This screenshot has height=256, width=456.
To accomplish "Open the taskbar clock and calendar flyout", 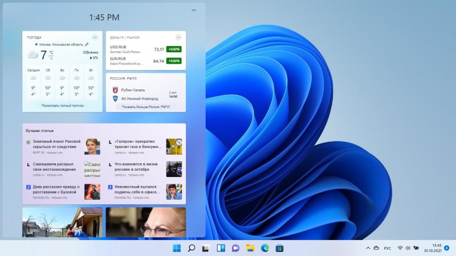I will (x=432, y=248).
